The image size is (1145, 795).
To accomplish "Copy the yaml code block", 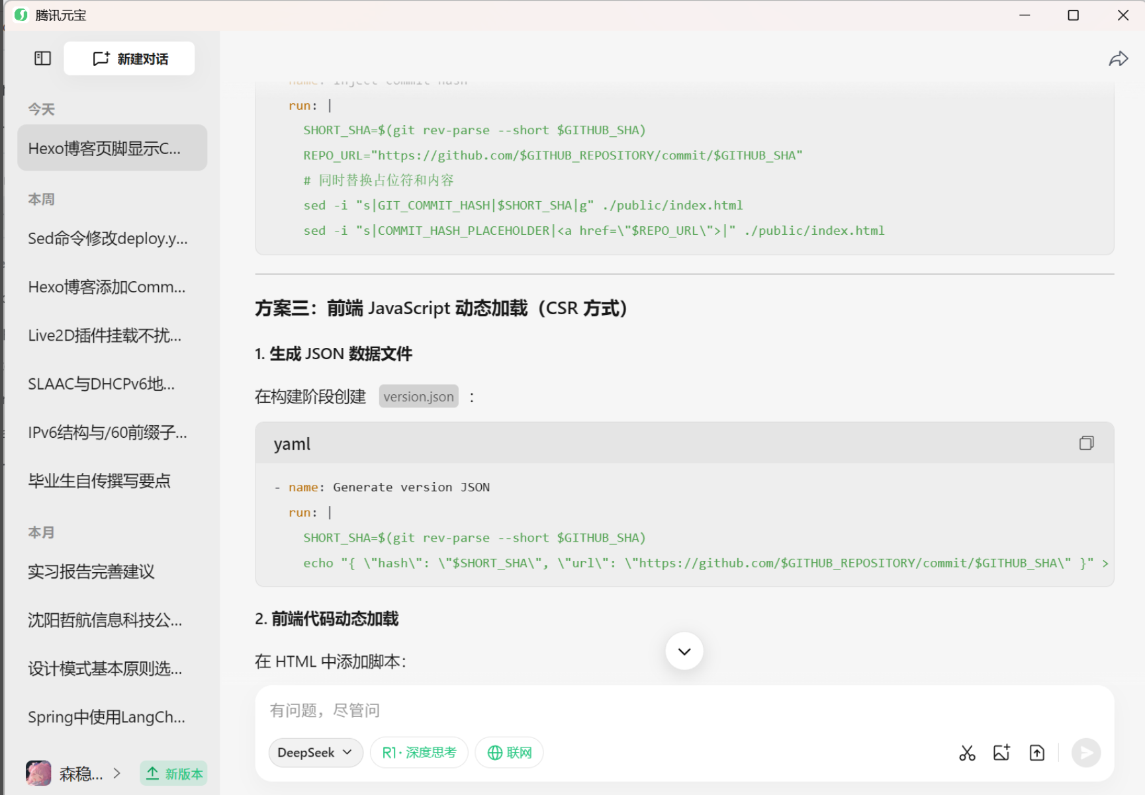I will pos(1086,443).
